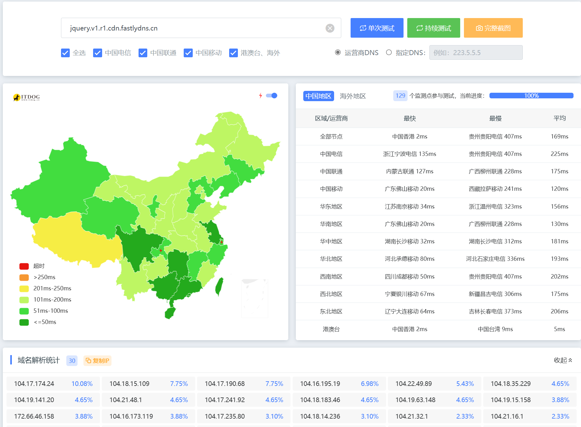Select the 中国地区 tab
The image size is (581, 427).
(318, 96)
